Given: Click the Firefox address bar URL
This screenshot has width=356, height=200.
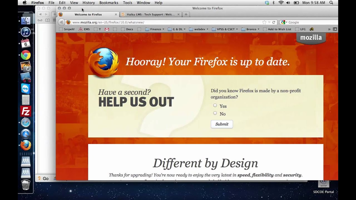Looking at the screenshot, I should [x=108, y=22].
